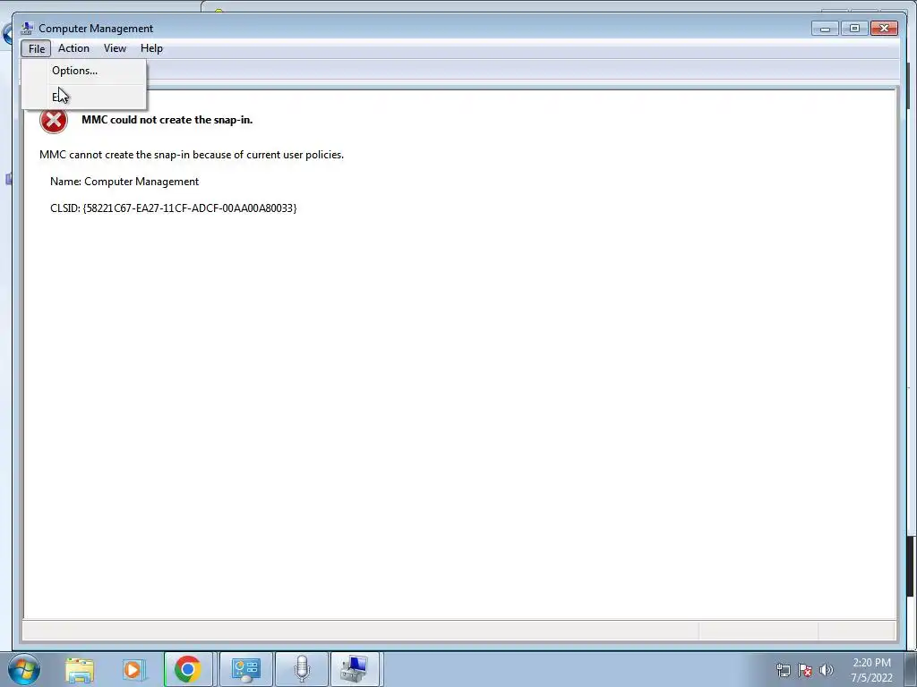Screen dimensions: 917x687
Task: Open the Action Center flag icon
Action: 805,670
